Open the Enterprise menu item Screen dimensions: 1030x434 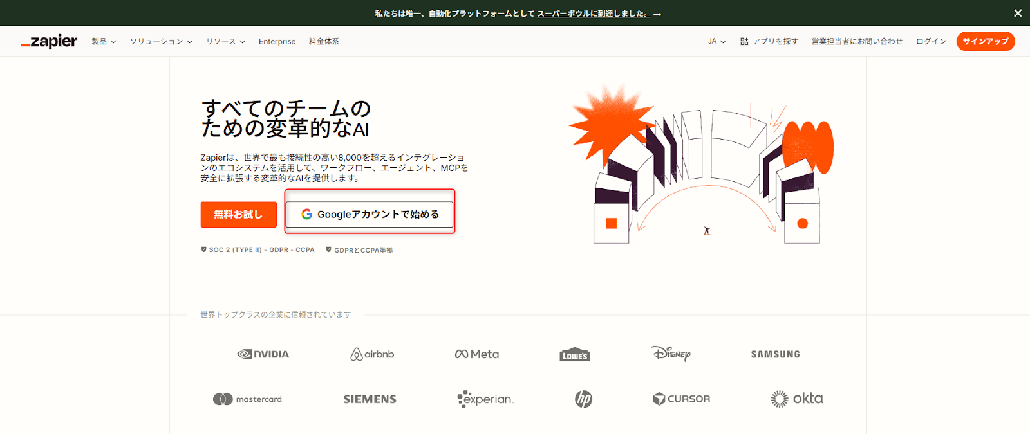277,41
